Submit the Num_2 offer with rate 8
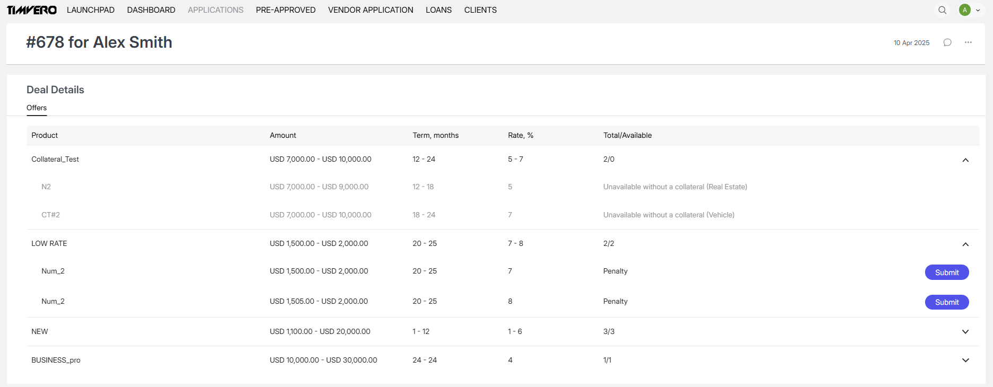This screenshot has width=993, height=387. tap(946, 302)
